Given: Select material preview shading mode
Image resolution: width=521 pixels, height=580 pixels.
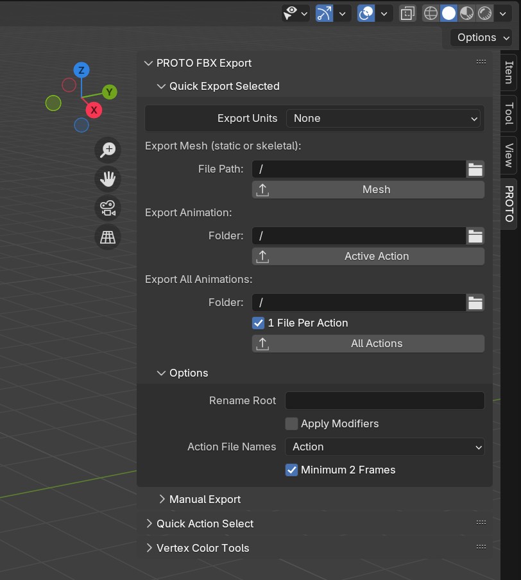Looking at the screenshot, I should [x=467, y=13].
